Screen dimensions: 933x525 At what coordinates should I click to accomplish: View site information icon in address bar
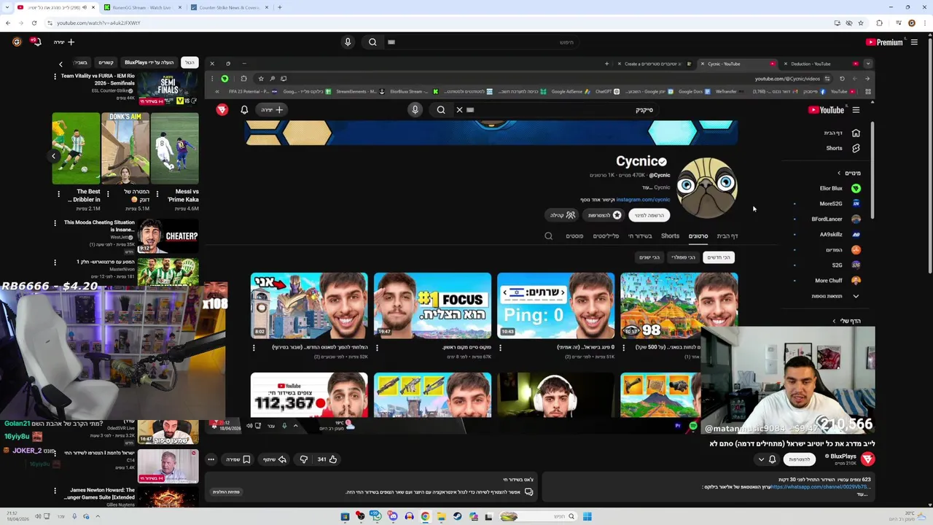coord(50,23)
